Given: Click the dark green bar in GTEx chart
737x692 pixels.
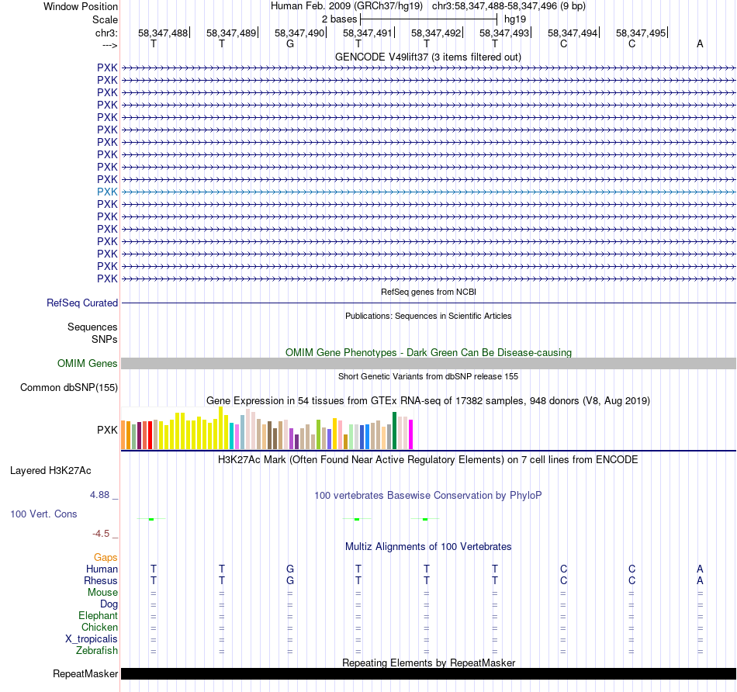Looking at the screenshot, I should [394, 431].
